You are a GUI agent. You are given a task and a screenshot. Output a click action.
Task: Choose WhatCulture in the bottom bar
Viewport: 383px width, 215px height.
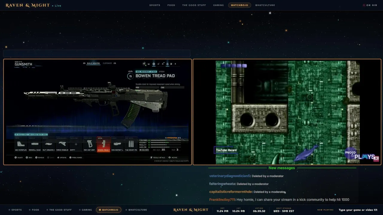point(136,210)
